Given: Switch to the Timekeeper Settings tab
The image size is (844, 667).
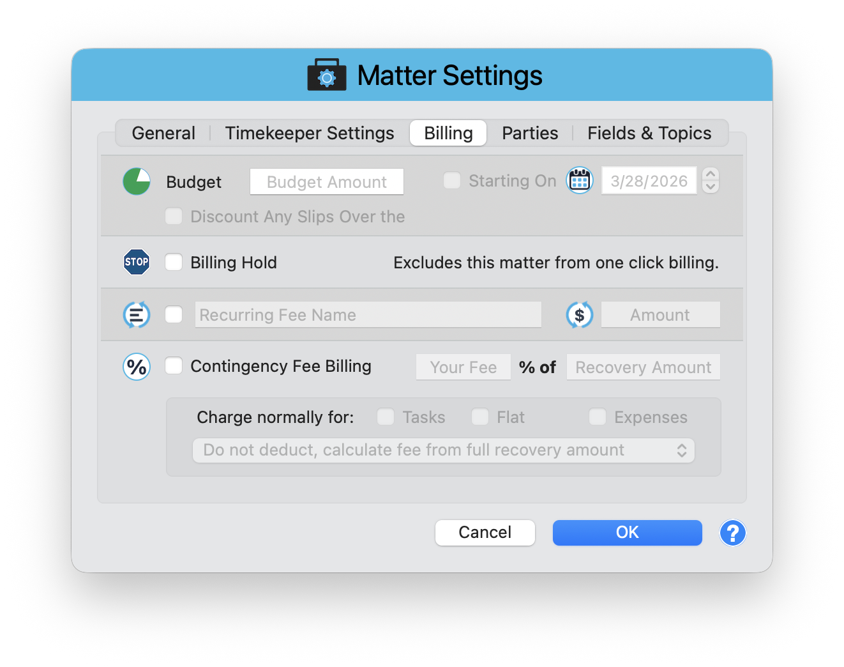Looking at the screenshot, I should click(x=309, y=133).
